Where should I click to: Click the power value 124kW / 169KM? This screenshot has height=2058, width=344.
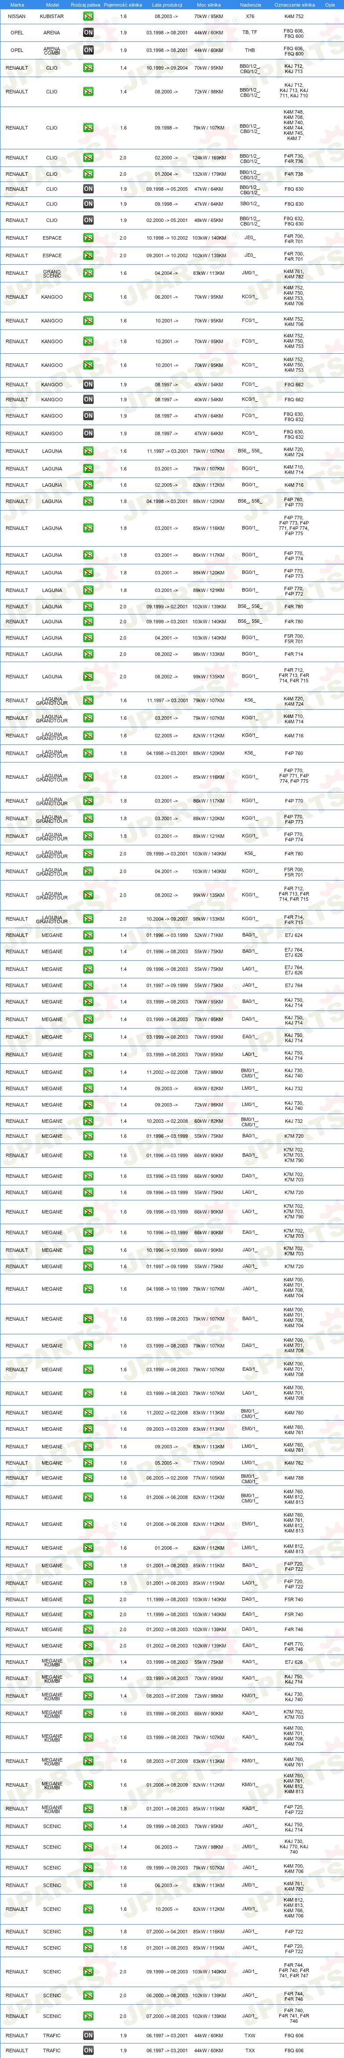(209, 157)
